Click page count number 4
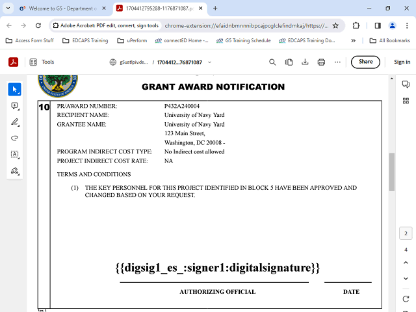The height and width of the screenshot is (312, 416). [406, 250]
